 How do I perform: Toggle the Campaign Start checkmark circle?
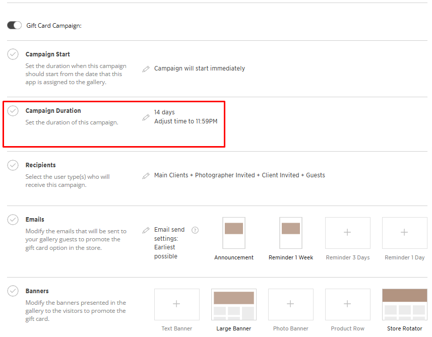(13, 54)
